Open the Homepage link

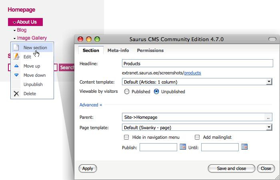pos(22,10)
